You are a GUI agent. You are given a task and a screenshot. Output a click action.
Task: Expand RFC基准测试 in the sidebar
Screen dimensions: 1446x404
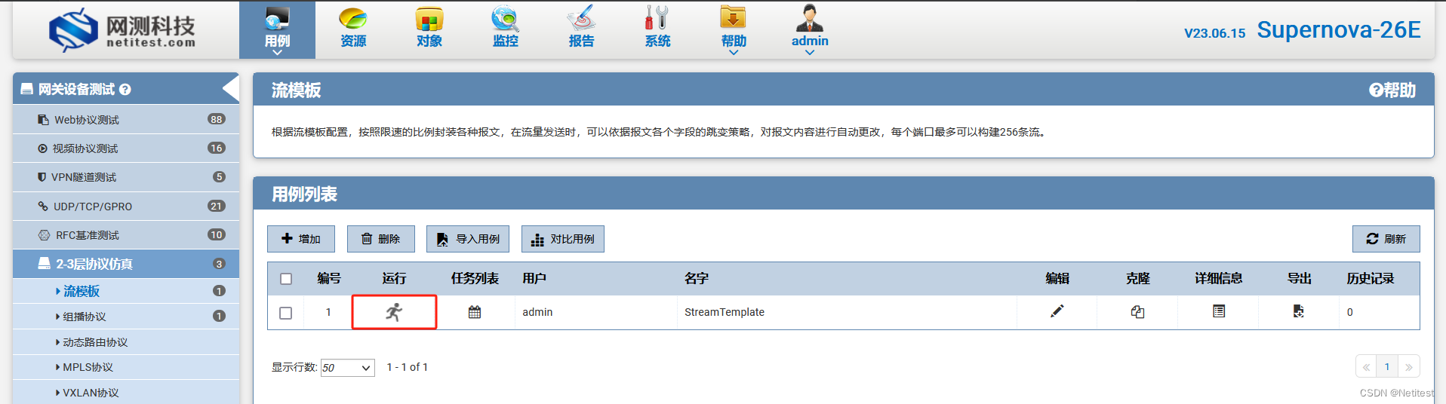pyautogui.click(x=126, y=234)
